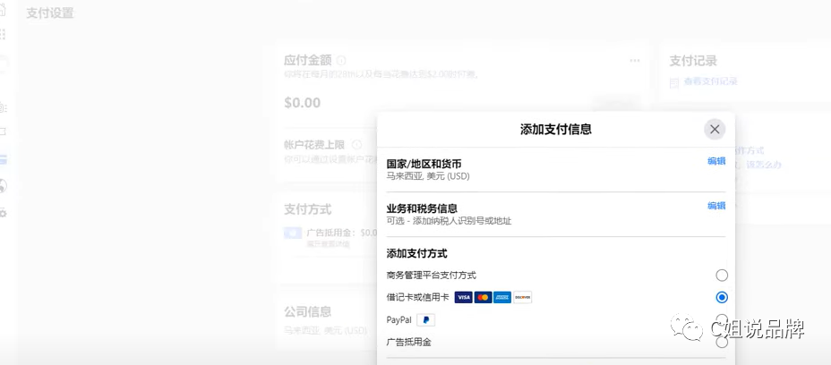Viewport: 831px width, 365px height.
Task: Select 商务管理平台支付方式 radio option
Action: click(x=721, y=275)
